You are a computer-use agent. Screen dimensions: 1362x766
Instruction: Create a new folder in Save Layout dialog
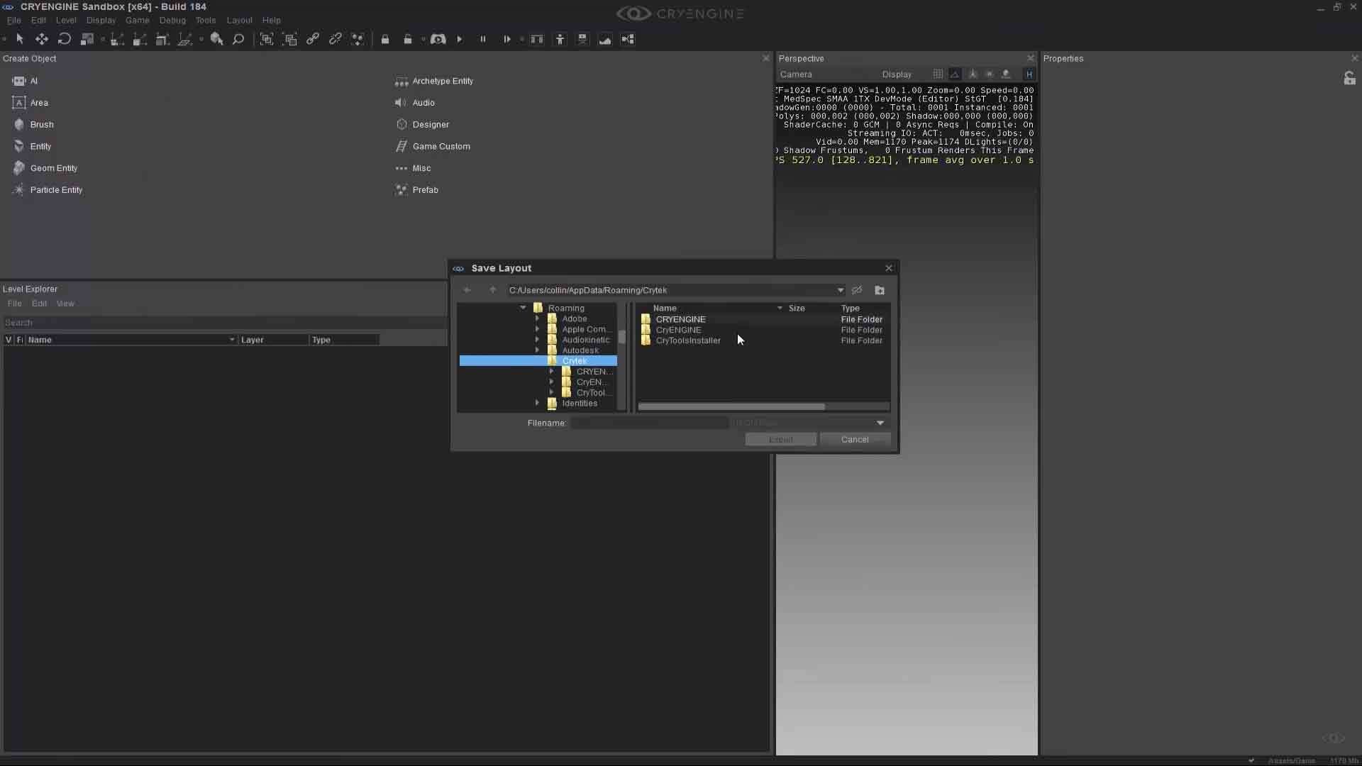880,290
